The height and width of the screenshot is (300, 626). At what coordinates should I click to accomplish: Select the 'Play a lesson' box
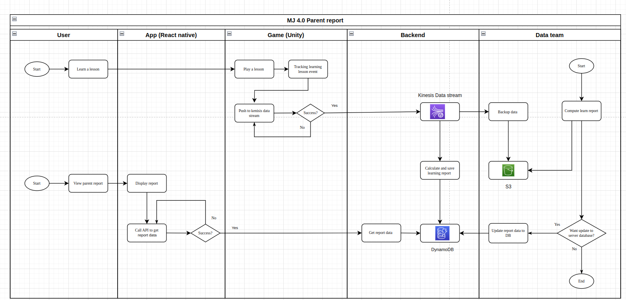click(x=254, y=69)
